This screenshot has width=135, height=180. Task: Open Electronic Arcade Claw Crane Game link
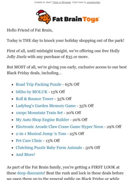click(x=59, y=127)
